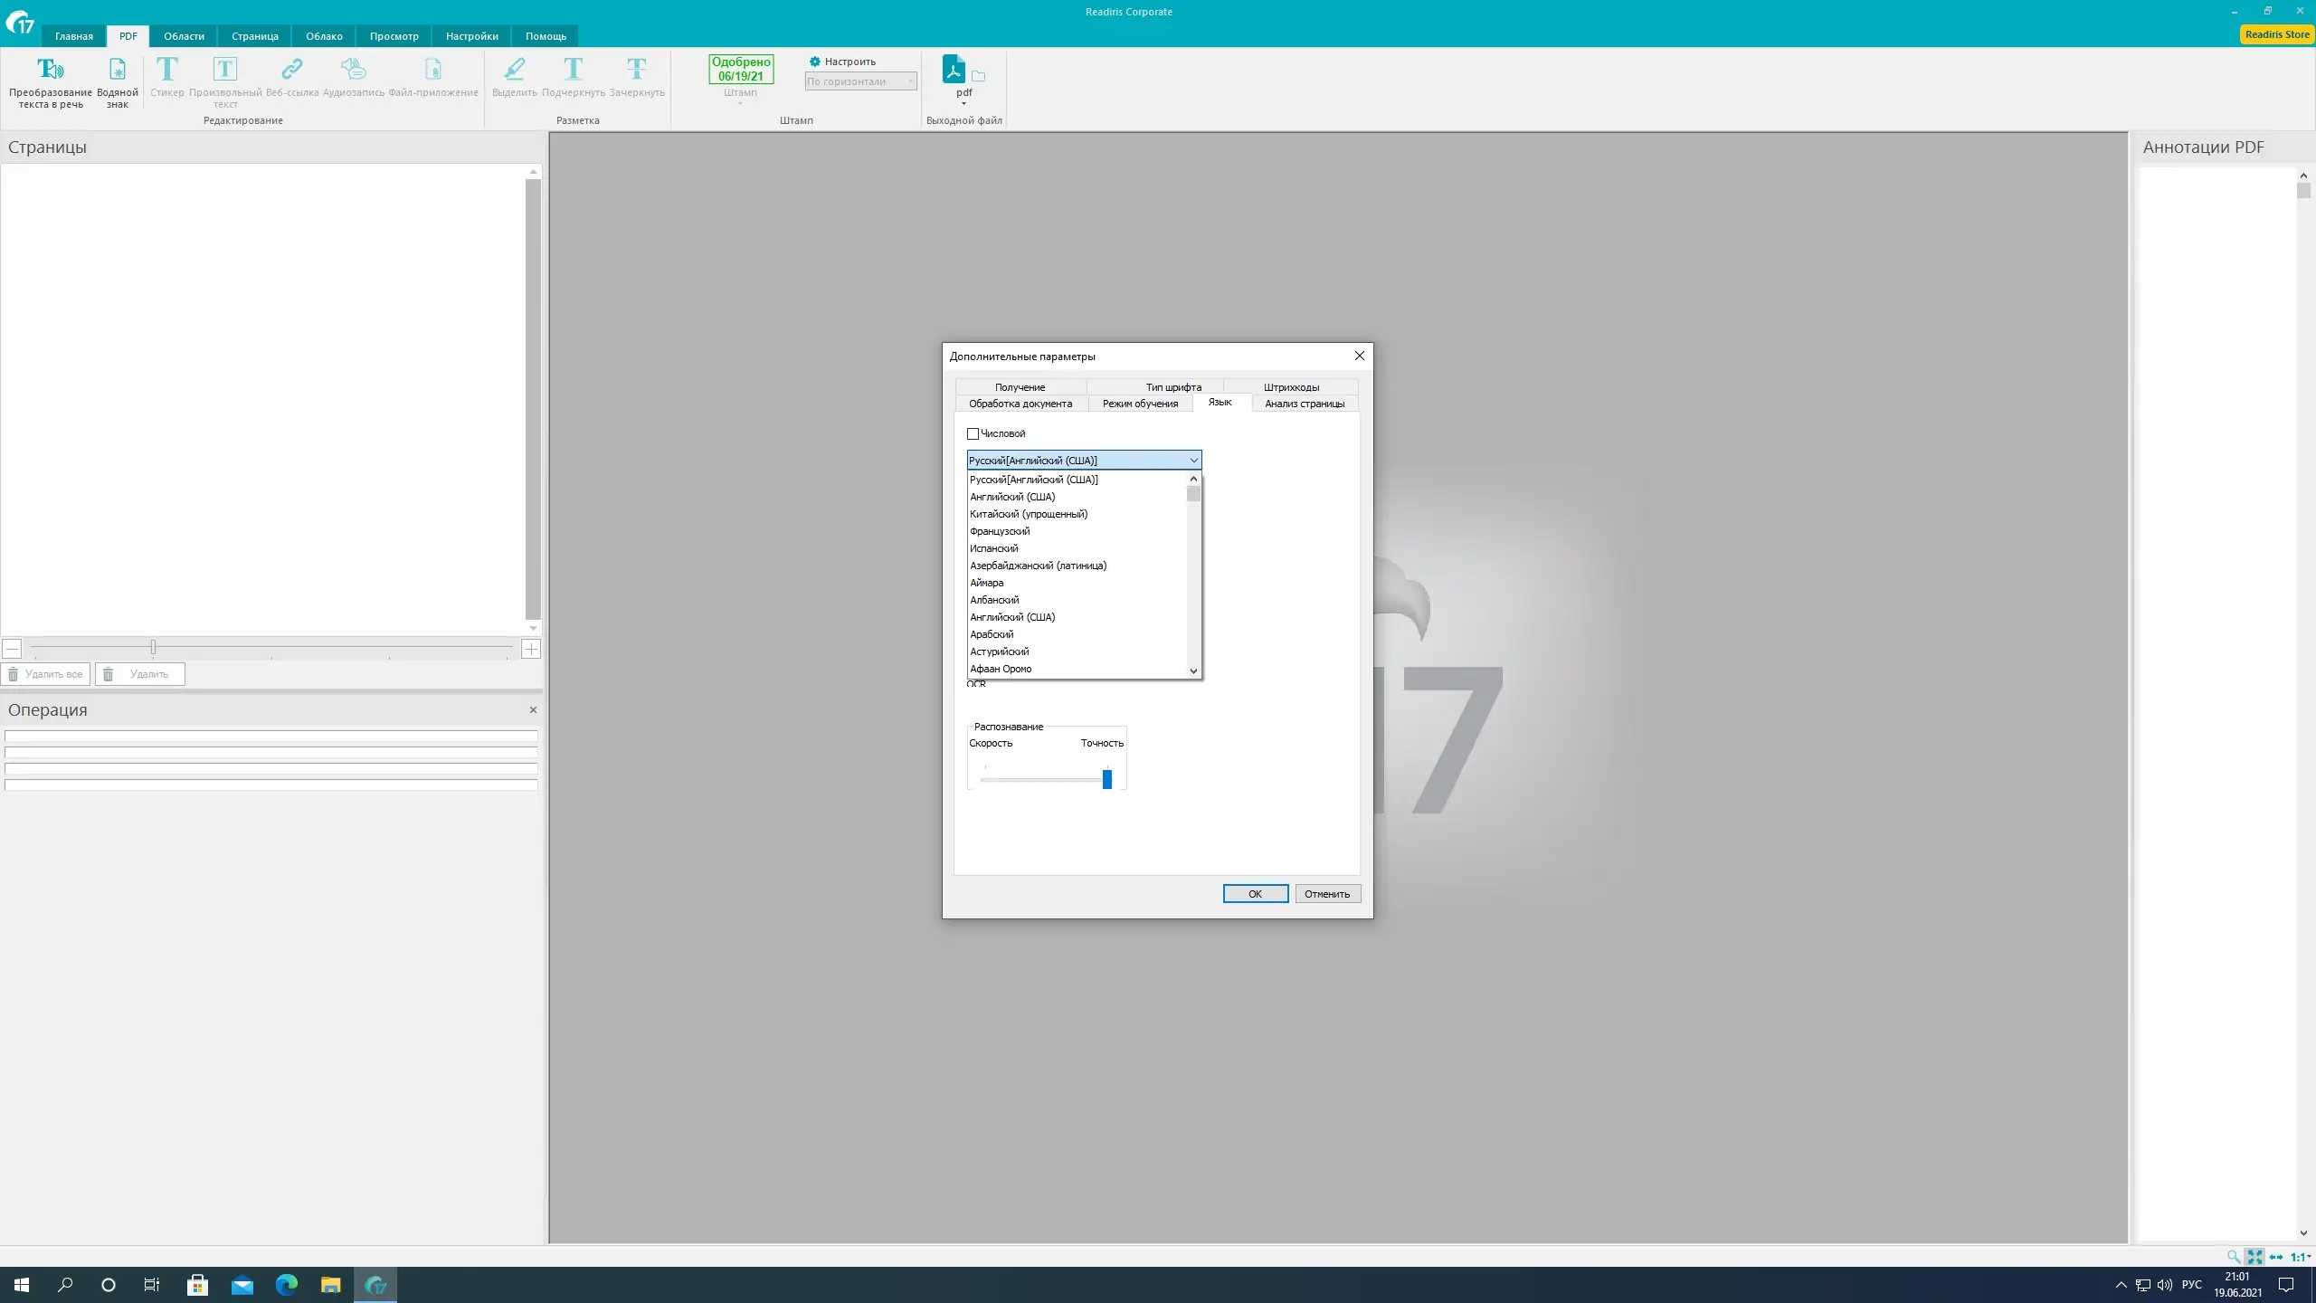Collapse the Русский[Английский (США)] language combo box
Image resolution: width=2316 pixels, height=1303 pixels.
pyautogui.click(x=1193, y=461)
